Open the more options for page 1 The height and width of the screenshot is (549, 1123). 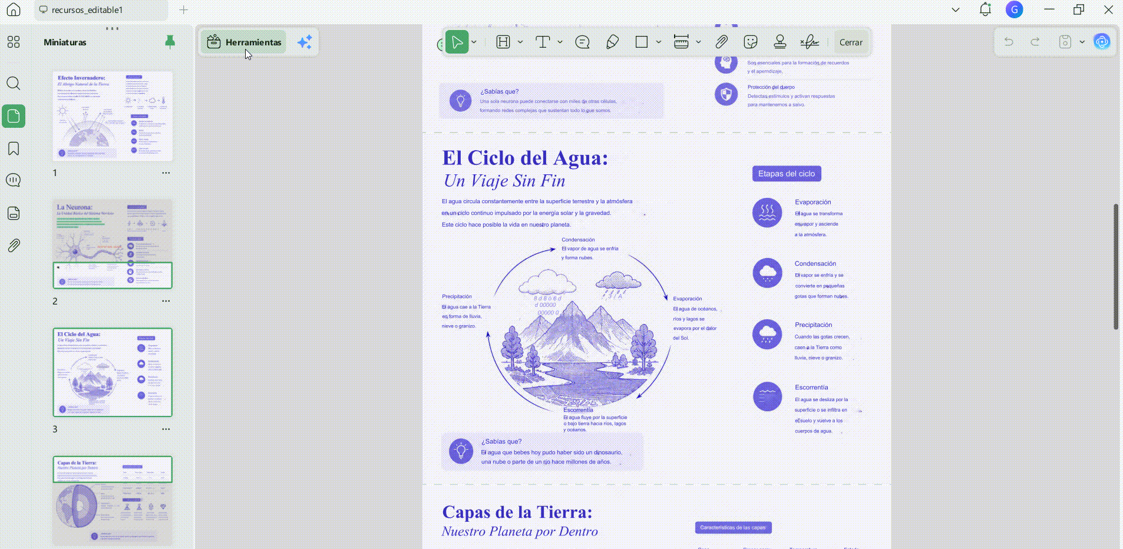(x=166, y=173)
